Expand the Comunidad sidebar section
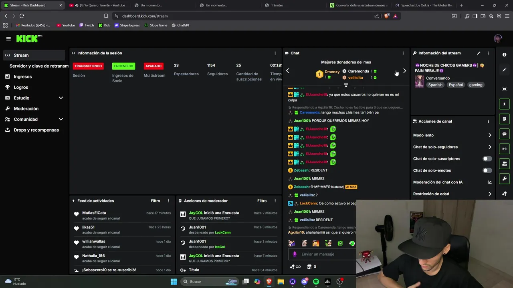513x288 pixels. click(x=61, y=119)
